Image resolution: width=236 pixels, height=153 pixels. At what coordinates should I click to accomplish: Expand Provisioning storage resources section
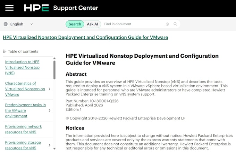point(50,145)
